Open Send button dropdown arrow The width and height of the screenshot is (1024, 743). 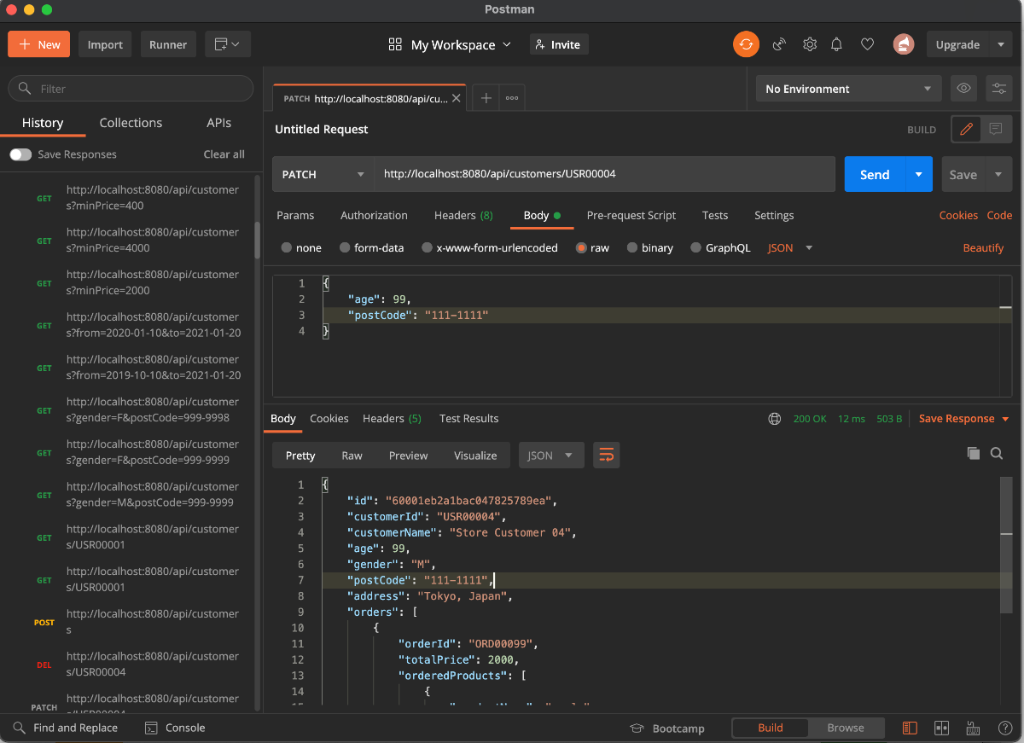pyautogui.click(x=918, y=174)
